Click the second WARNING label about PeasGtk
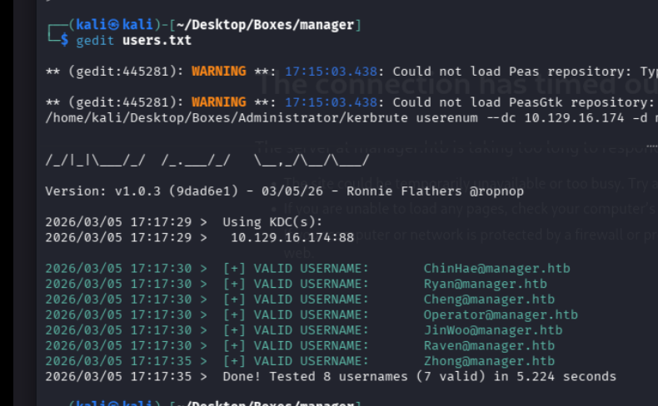 218,102
